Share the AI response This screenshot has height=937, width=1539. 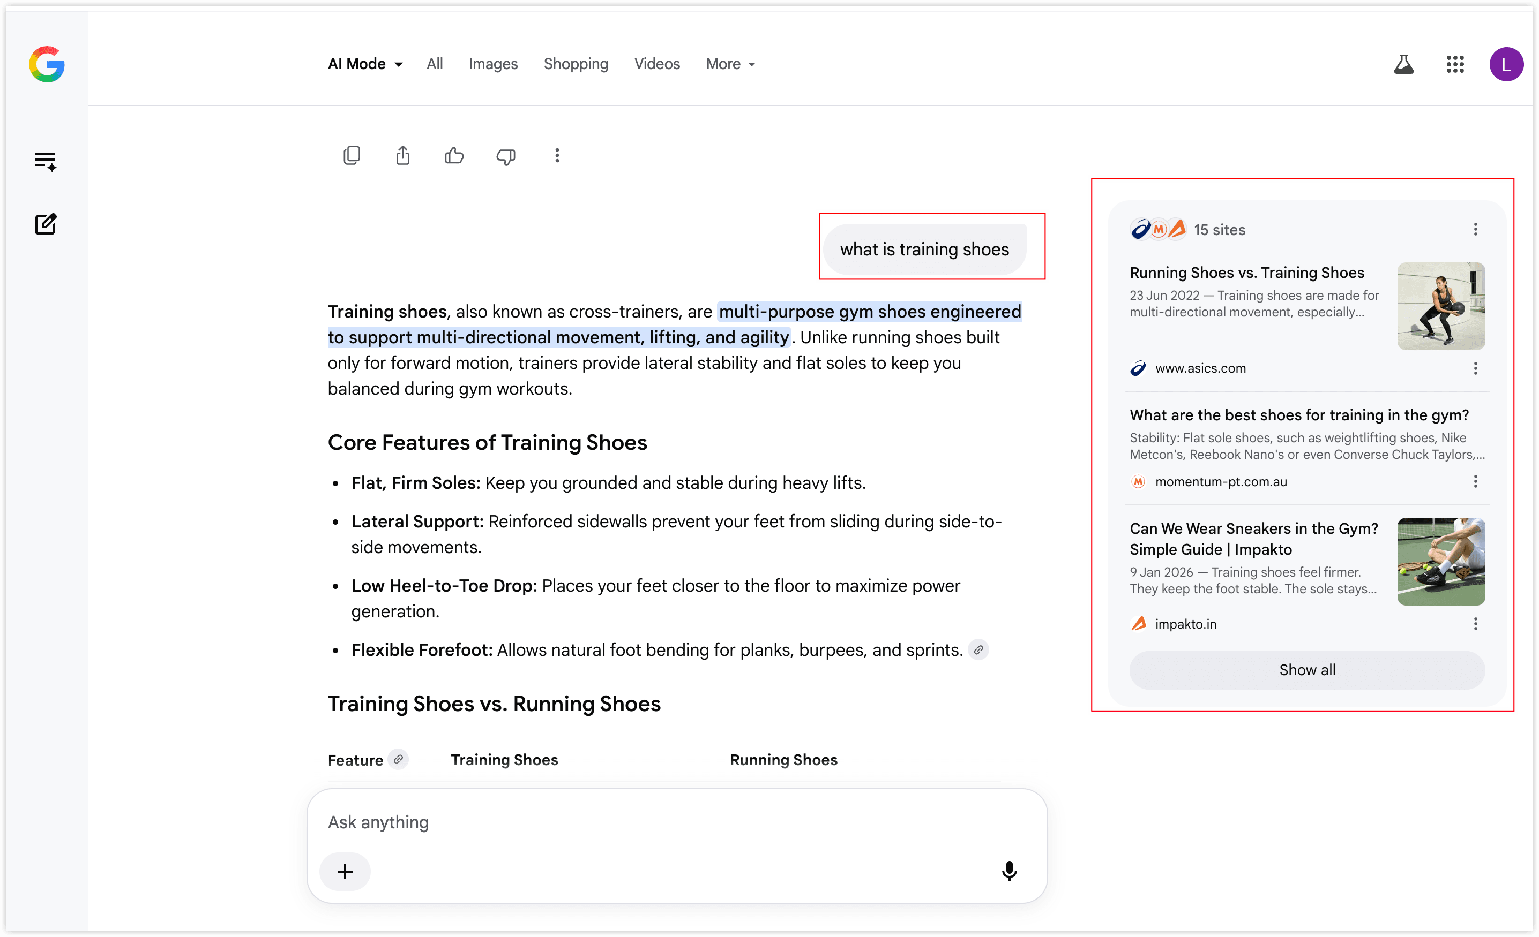click(x=403, y=155)
